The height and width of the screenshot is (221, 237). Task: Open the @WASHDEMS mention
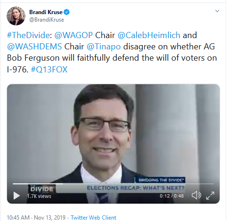[34, 47]
